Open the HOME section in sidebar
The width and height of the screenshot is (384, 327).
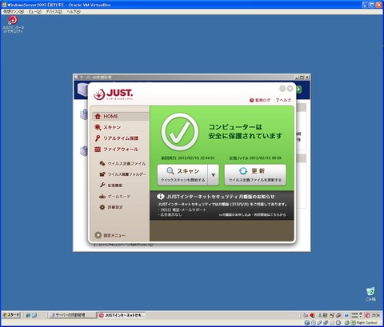[x=121, y=117]
